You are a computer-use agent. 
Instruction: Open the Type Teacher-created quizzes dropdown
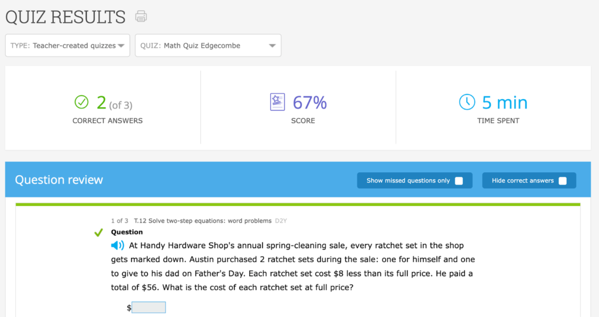click(x=68, y=46)
